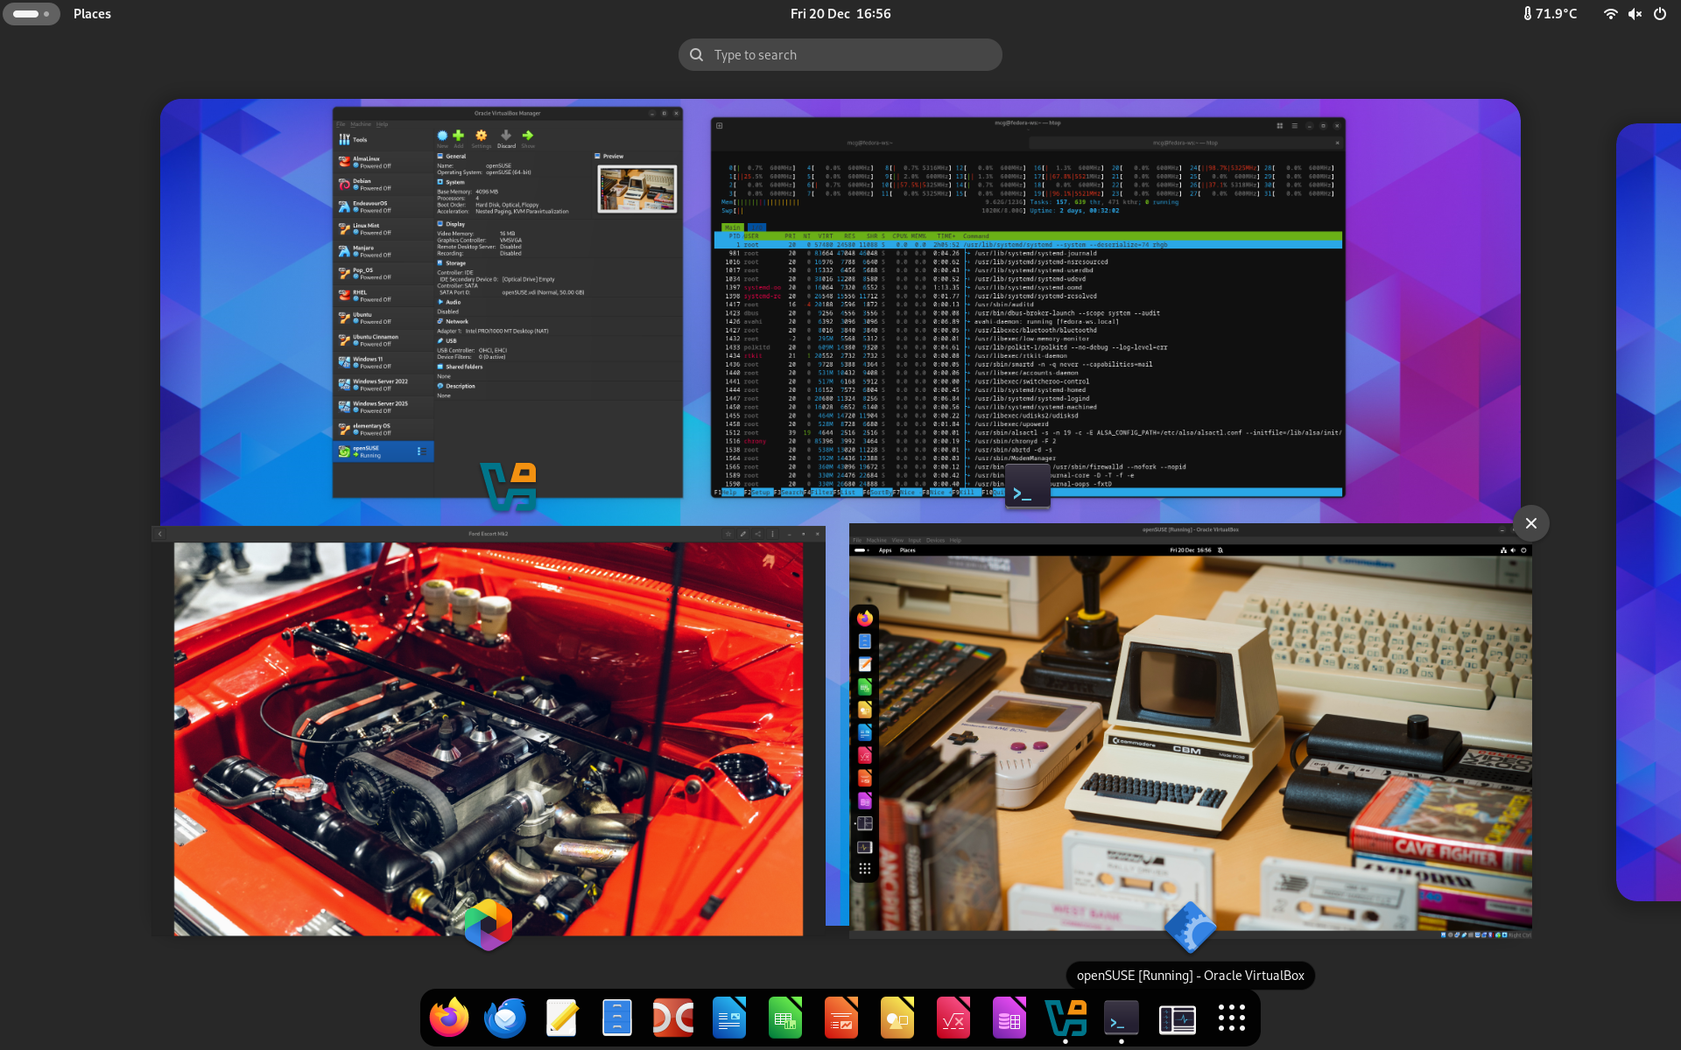
Task: Select the Ford Escort image viewer window
Action: coord(488,735)
